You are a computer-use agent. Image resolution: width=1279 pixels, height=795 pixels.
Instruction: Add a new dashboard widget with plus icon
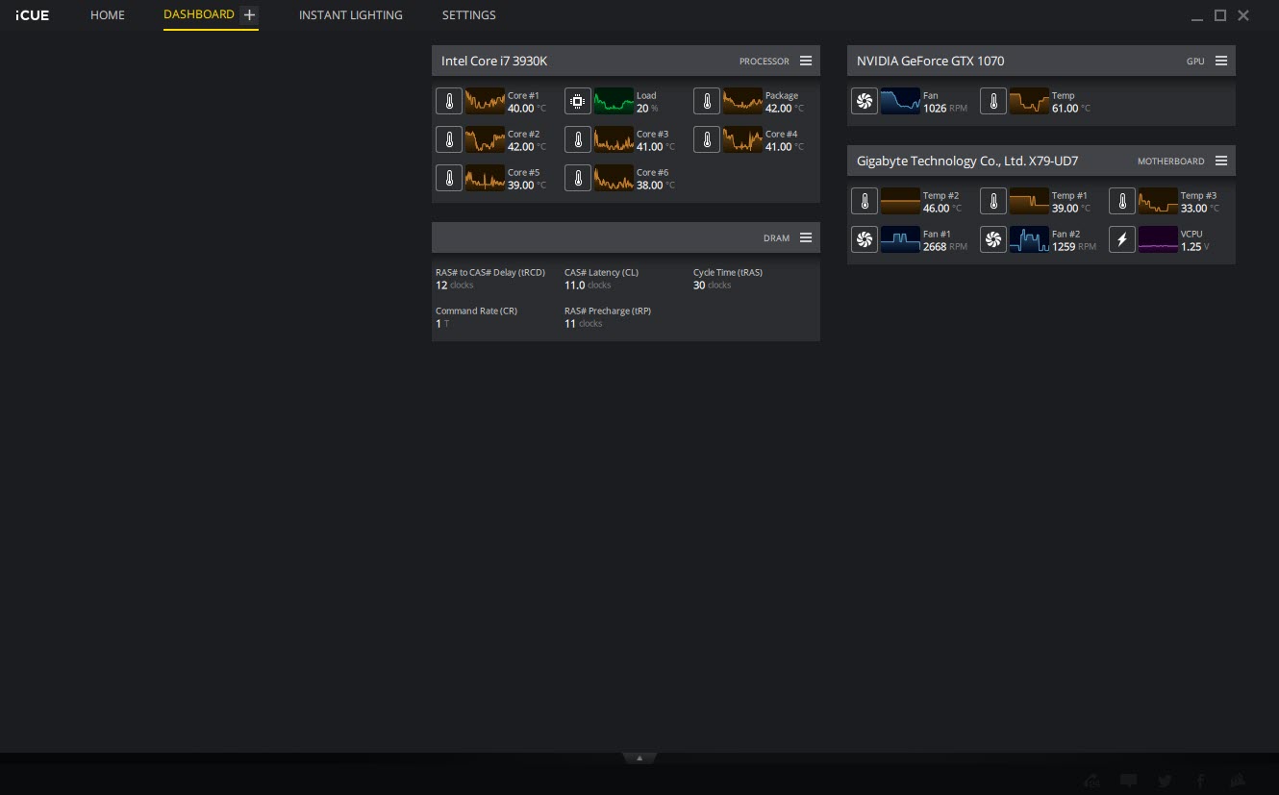(249, 15)
